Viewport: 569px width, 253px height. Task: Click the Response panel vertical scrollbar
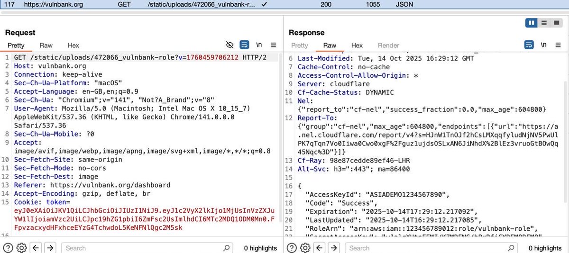coord(566,142)
